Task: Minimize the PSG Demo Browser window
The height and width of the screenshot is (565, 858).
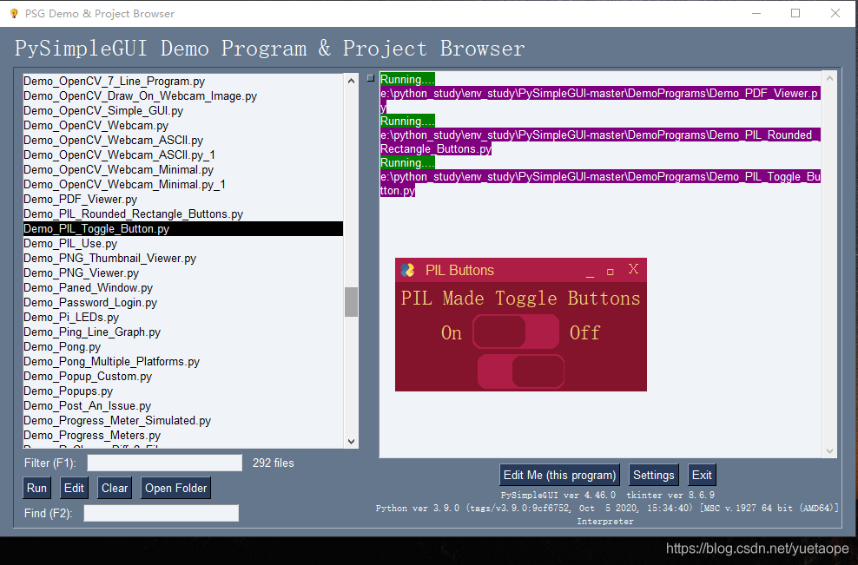Action: (x=756, y=13)
